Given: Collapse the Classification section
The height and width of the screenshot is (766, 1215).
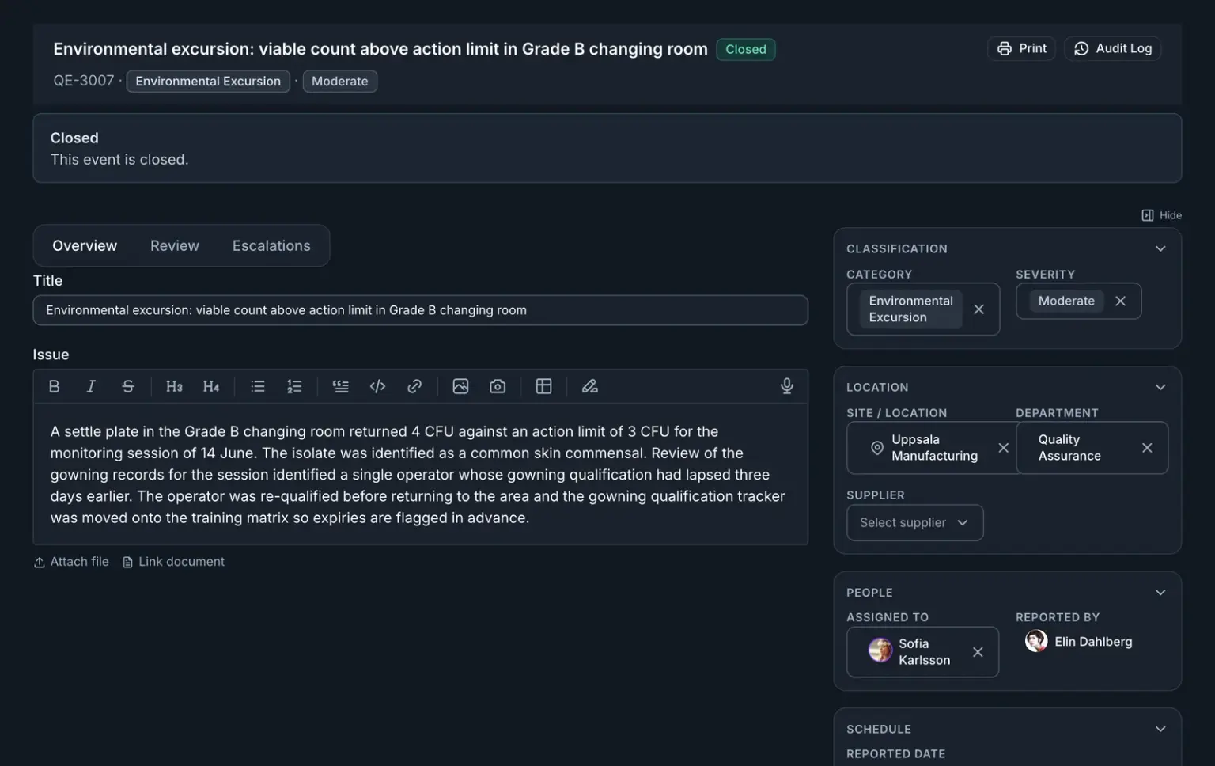Looking at the screenshot, I should pyautogui.click(x=1160, y=248).
